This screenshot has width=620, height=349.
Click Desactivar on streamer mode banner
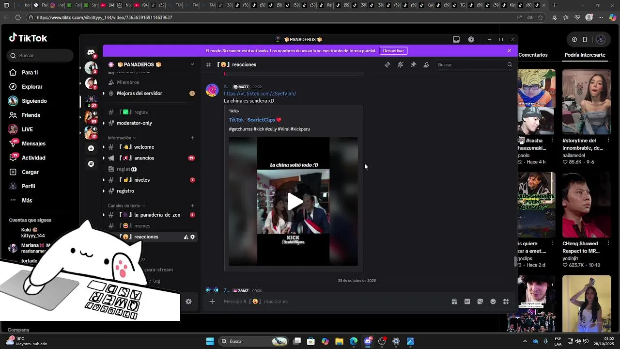click(x=393, y=51)
